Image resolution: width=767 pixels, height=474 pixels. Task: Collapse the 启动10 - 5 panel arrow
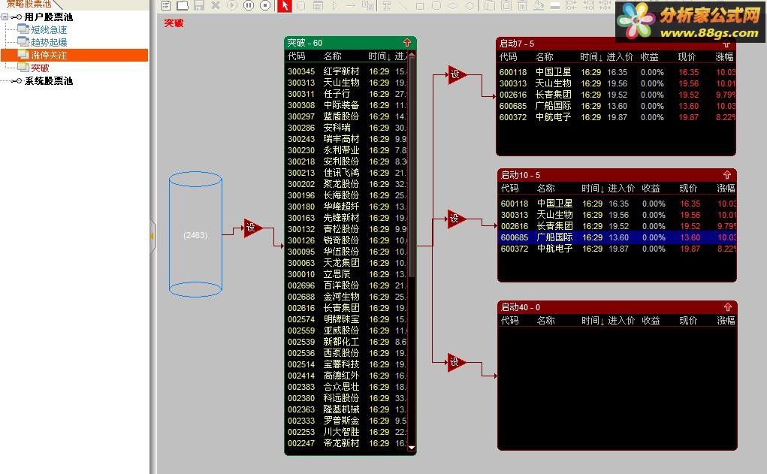[x=727, y=174]
